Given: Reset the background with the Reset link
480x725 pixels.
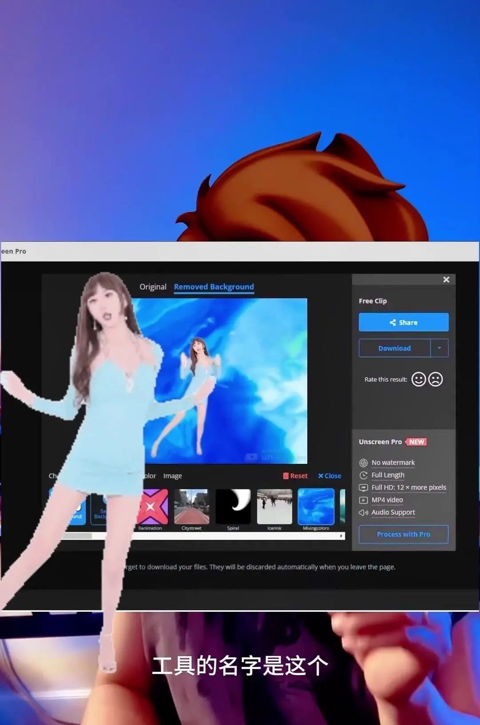Looking at the screenshot, I should (x=295, y=476).
